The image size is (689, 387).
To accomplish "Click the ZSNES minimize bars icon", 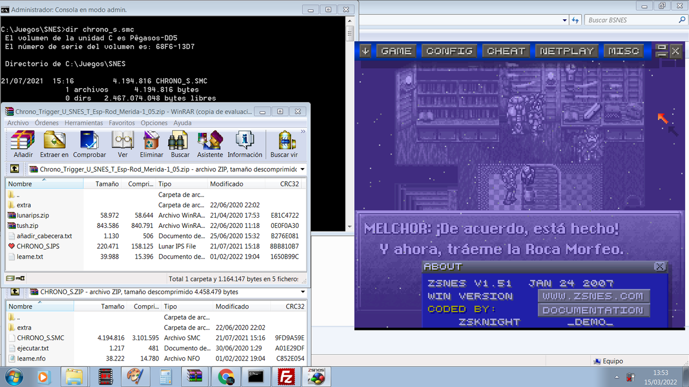I will pos(662,51).
